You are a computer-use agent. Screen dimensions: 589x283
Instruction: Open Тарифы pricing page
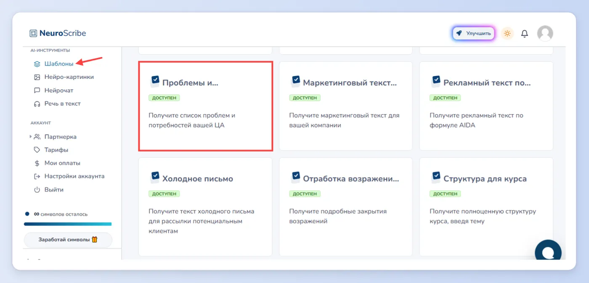[x=56, y=150]
